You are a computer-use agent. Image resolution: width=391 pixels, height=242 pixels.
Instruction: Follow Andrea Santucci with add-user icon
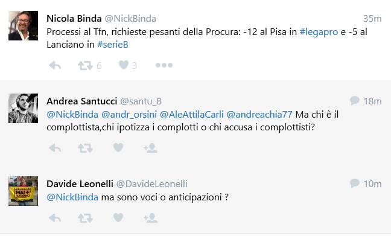coord(150,148)
